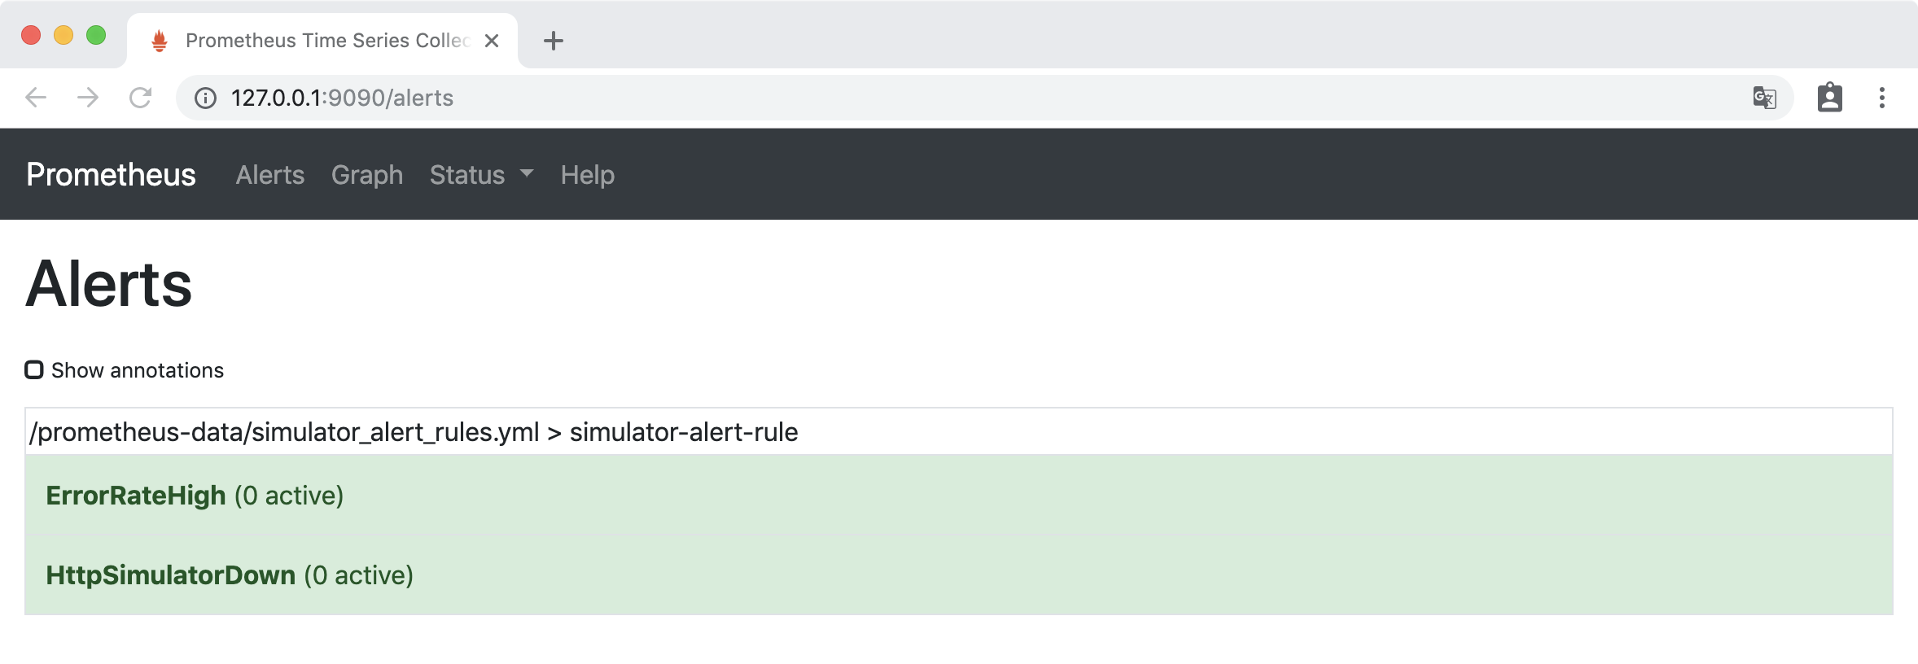
Task: Reload the Prometheus alerts page
Action: coord(141,98)
